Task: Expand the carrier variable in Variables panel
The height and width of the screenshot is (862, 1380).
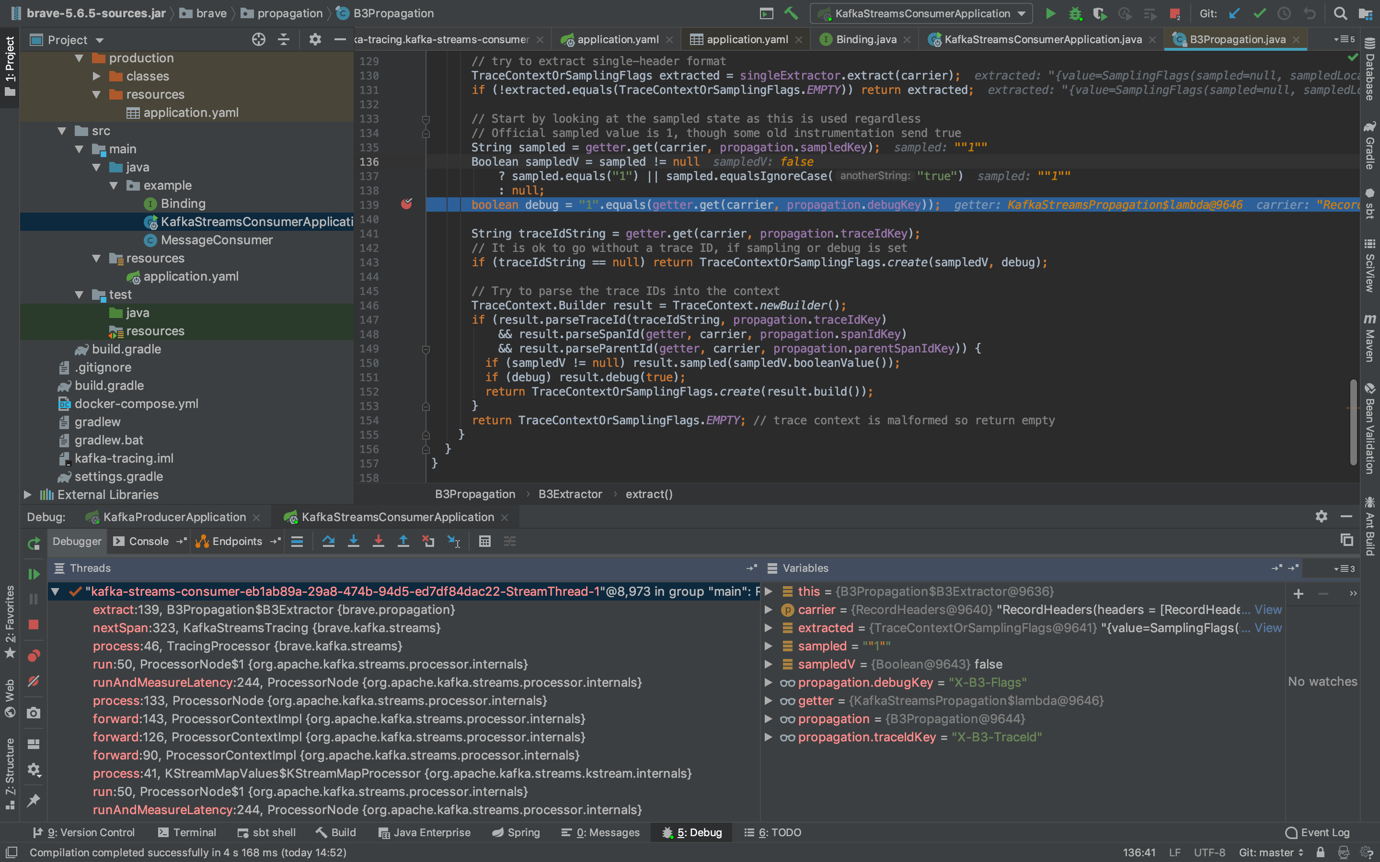Action: (x=768, y=610)
